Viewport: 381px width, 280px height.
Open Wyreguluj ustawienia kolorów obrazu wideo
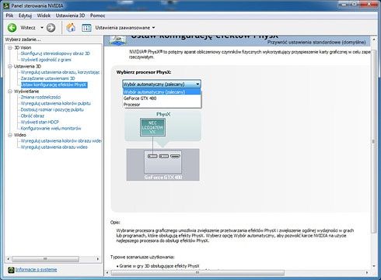61,141
